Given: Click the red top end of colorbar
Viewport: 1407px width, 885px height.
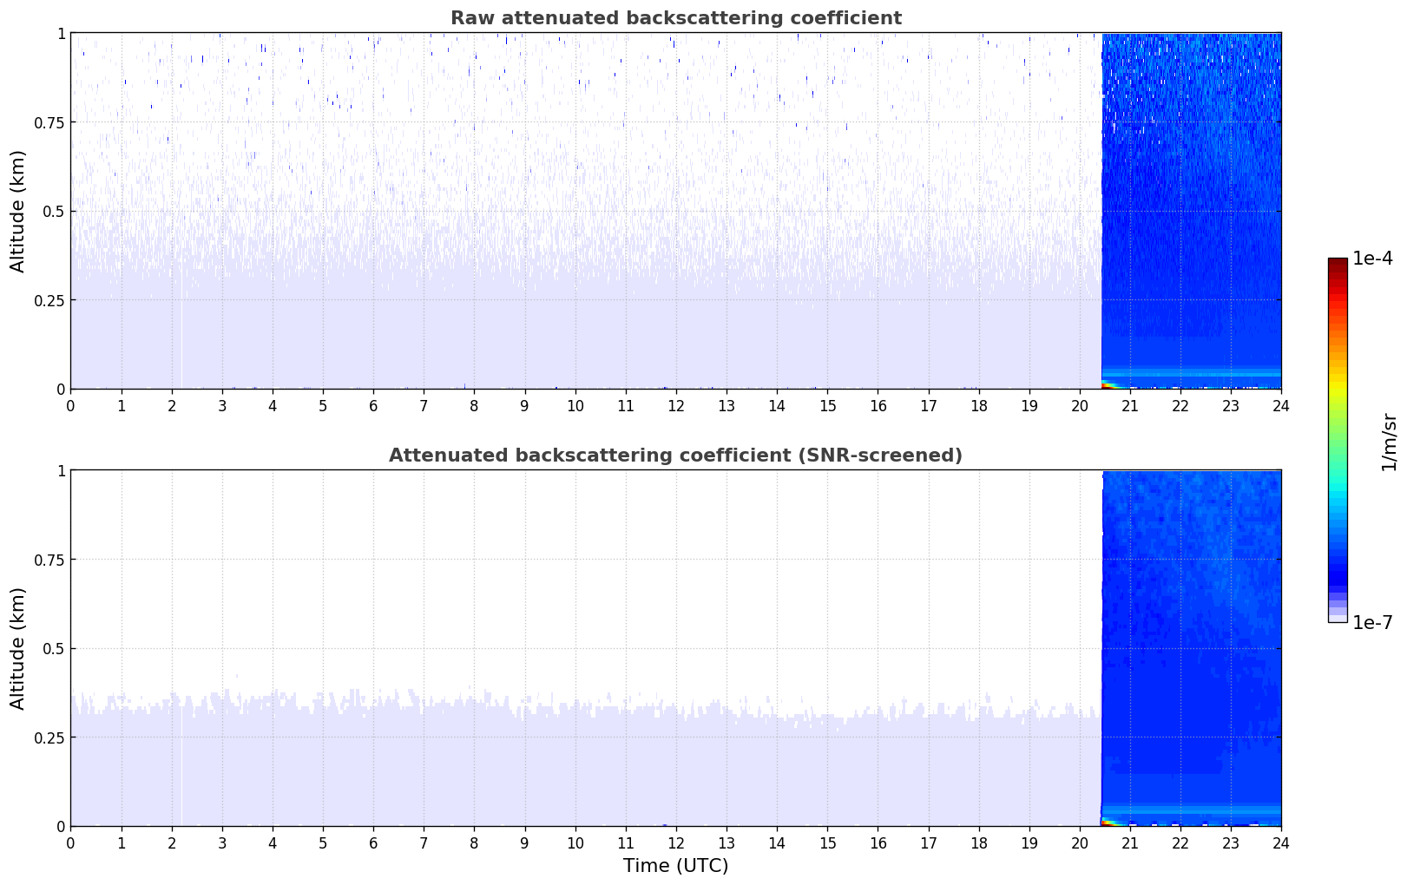Looking at the screenshot, I should pyautogui.click(x=1338, y=265).
